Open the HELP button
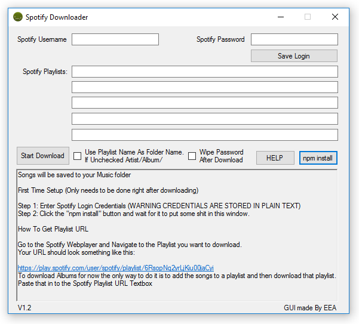This screenshot has height=324, width=359. (275, 158)
